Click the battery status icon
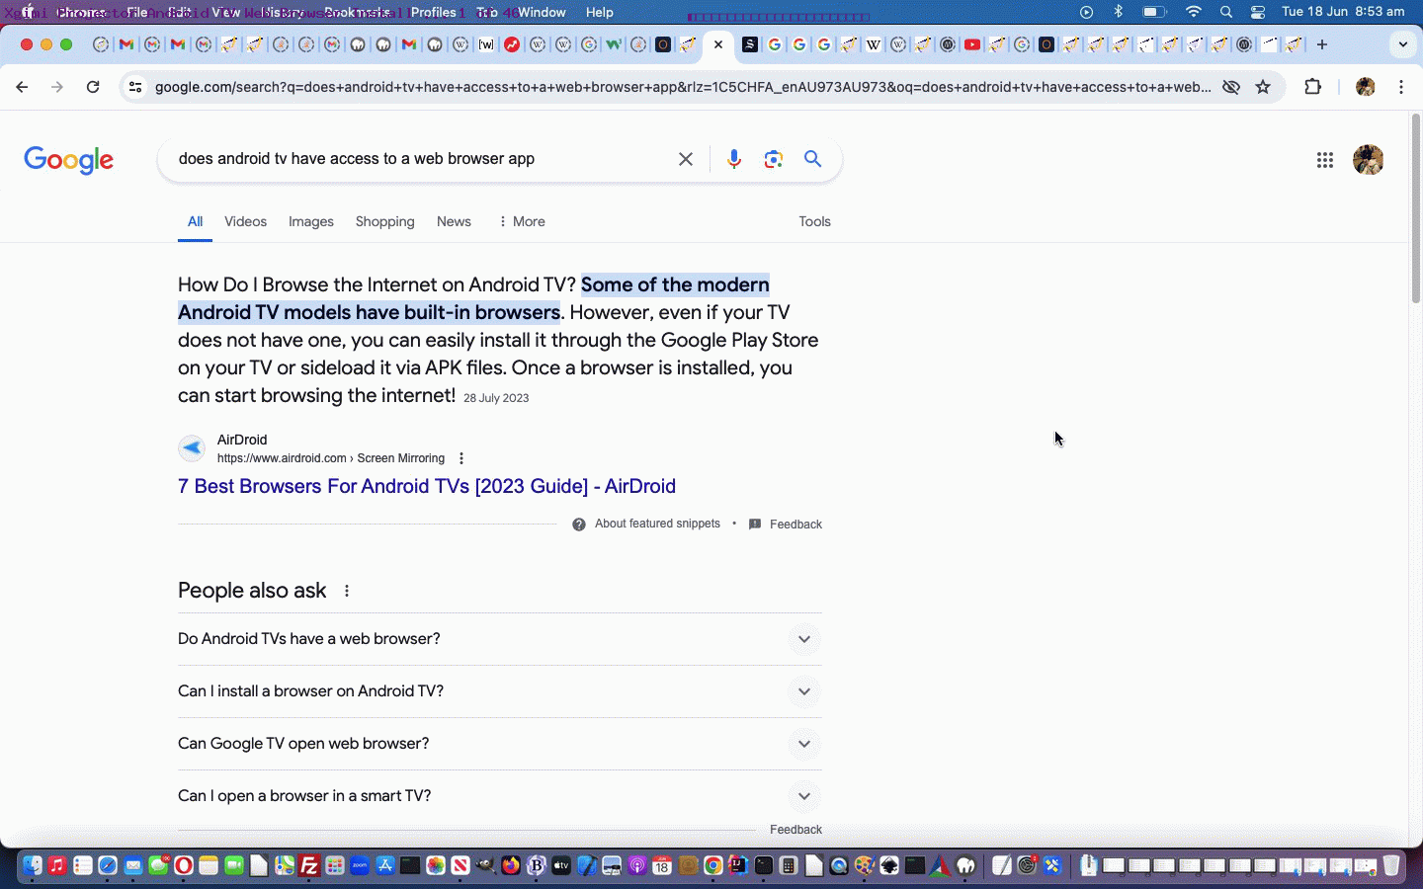The height and width of the screenshot is (889, 1423). tap(1154, 12)
